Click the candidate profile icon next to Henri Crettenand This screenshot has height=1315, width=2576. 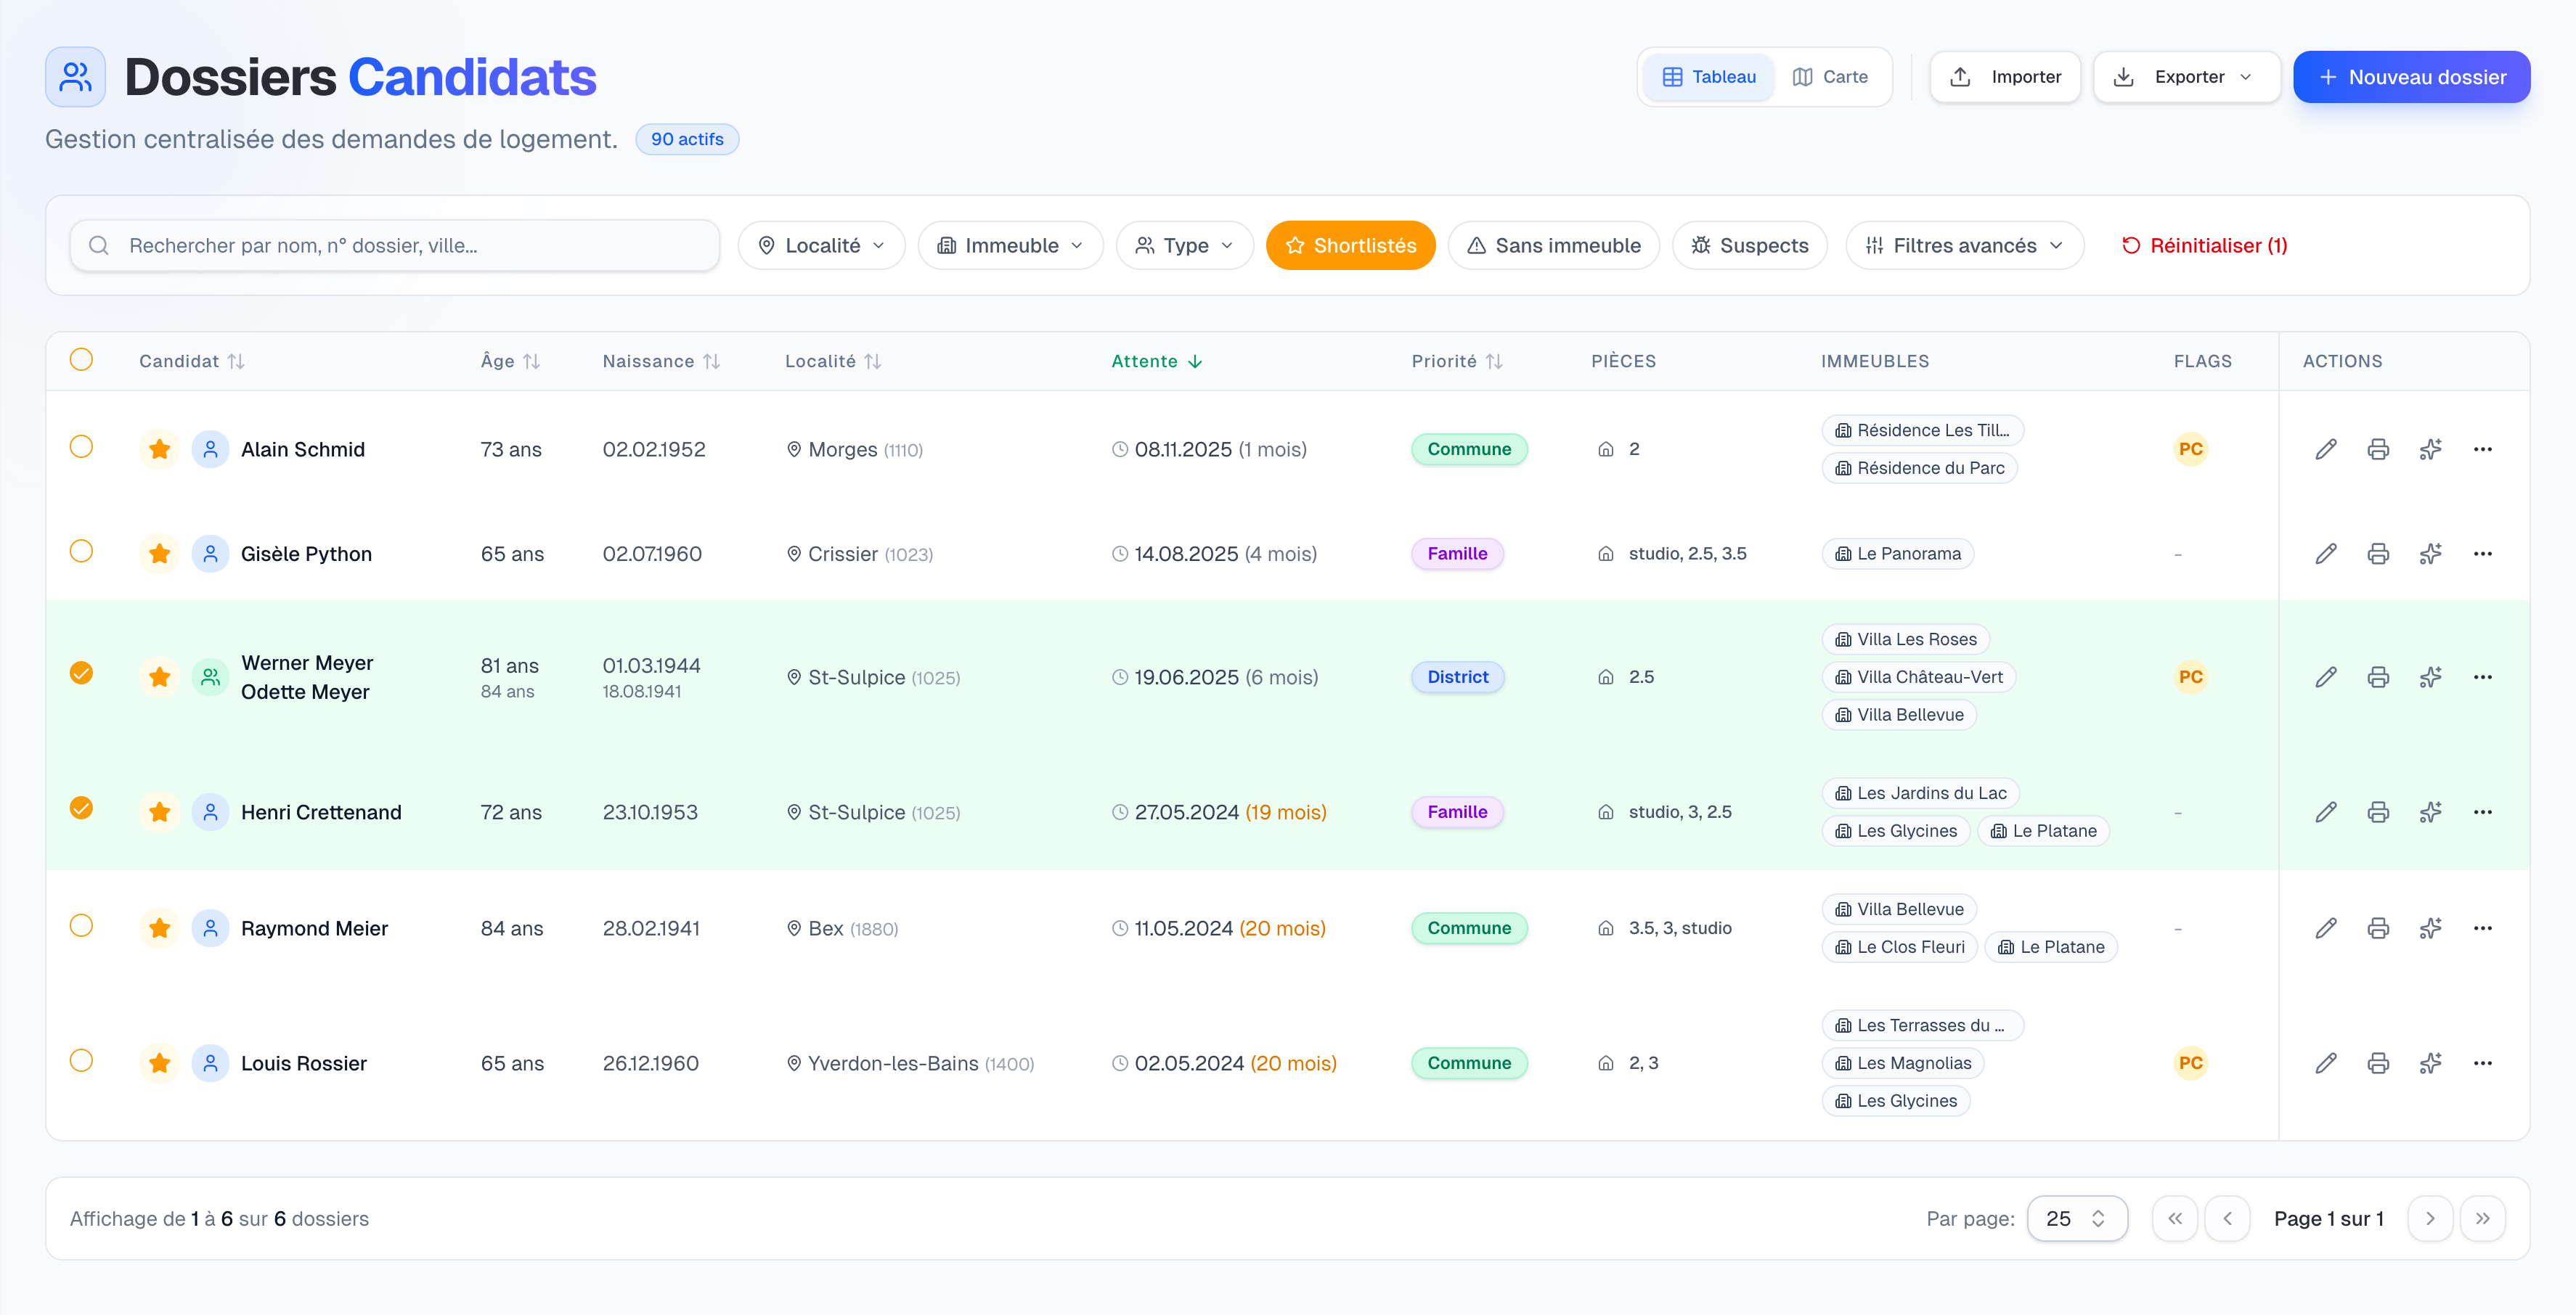[210, 811]
